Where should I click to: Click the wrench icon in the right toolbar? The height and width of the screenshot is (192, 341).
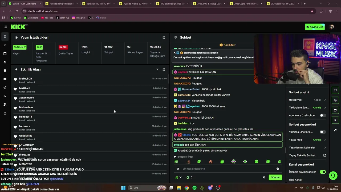[335, 120]
